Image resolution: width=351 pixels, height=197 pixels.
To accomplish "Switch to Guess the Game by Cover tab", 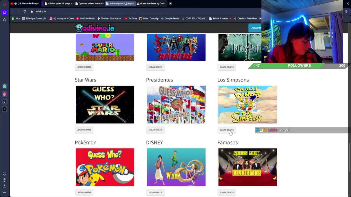I will 151,4.
